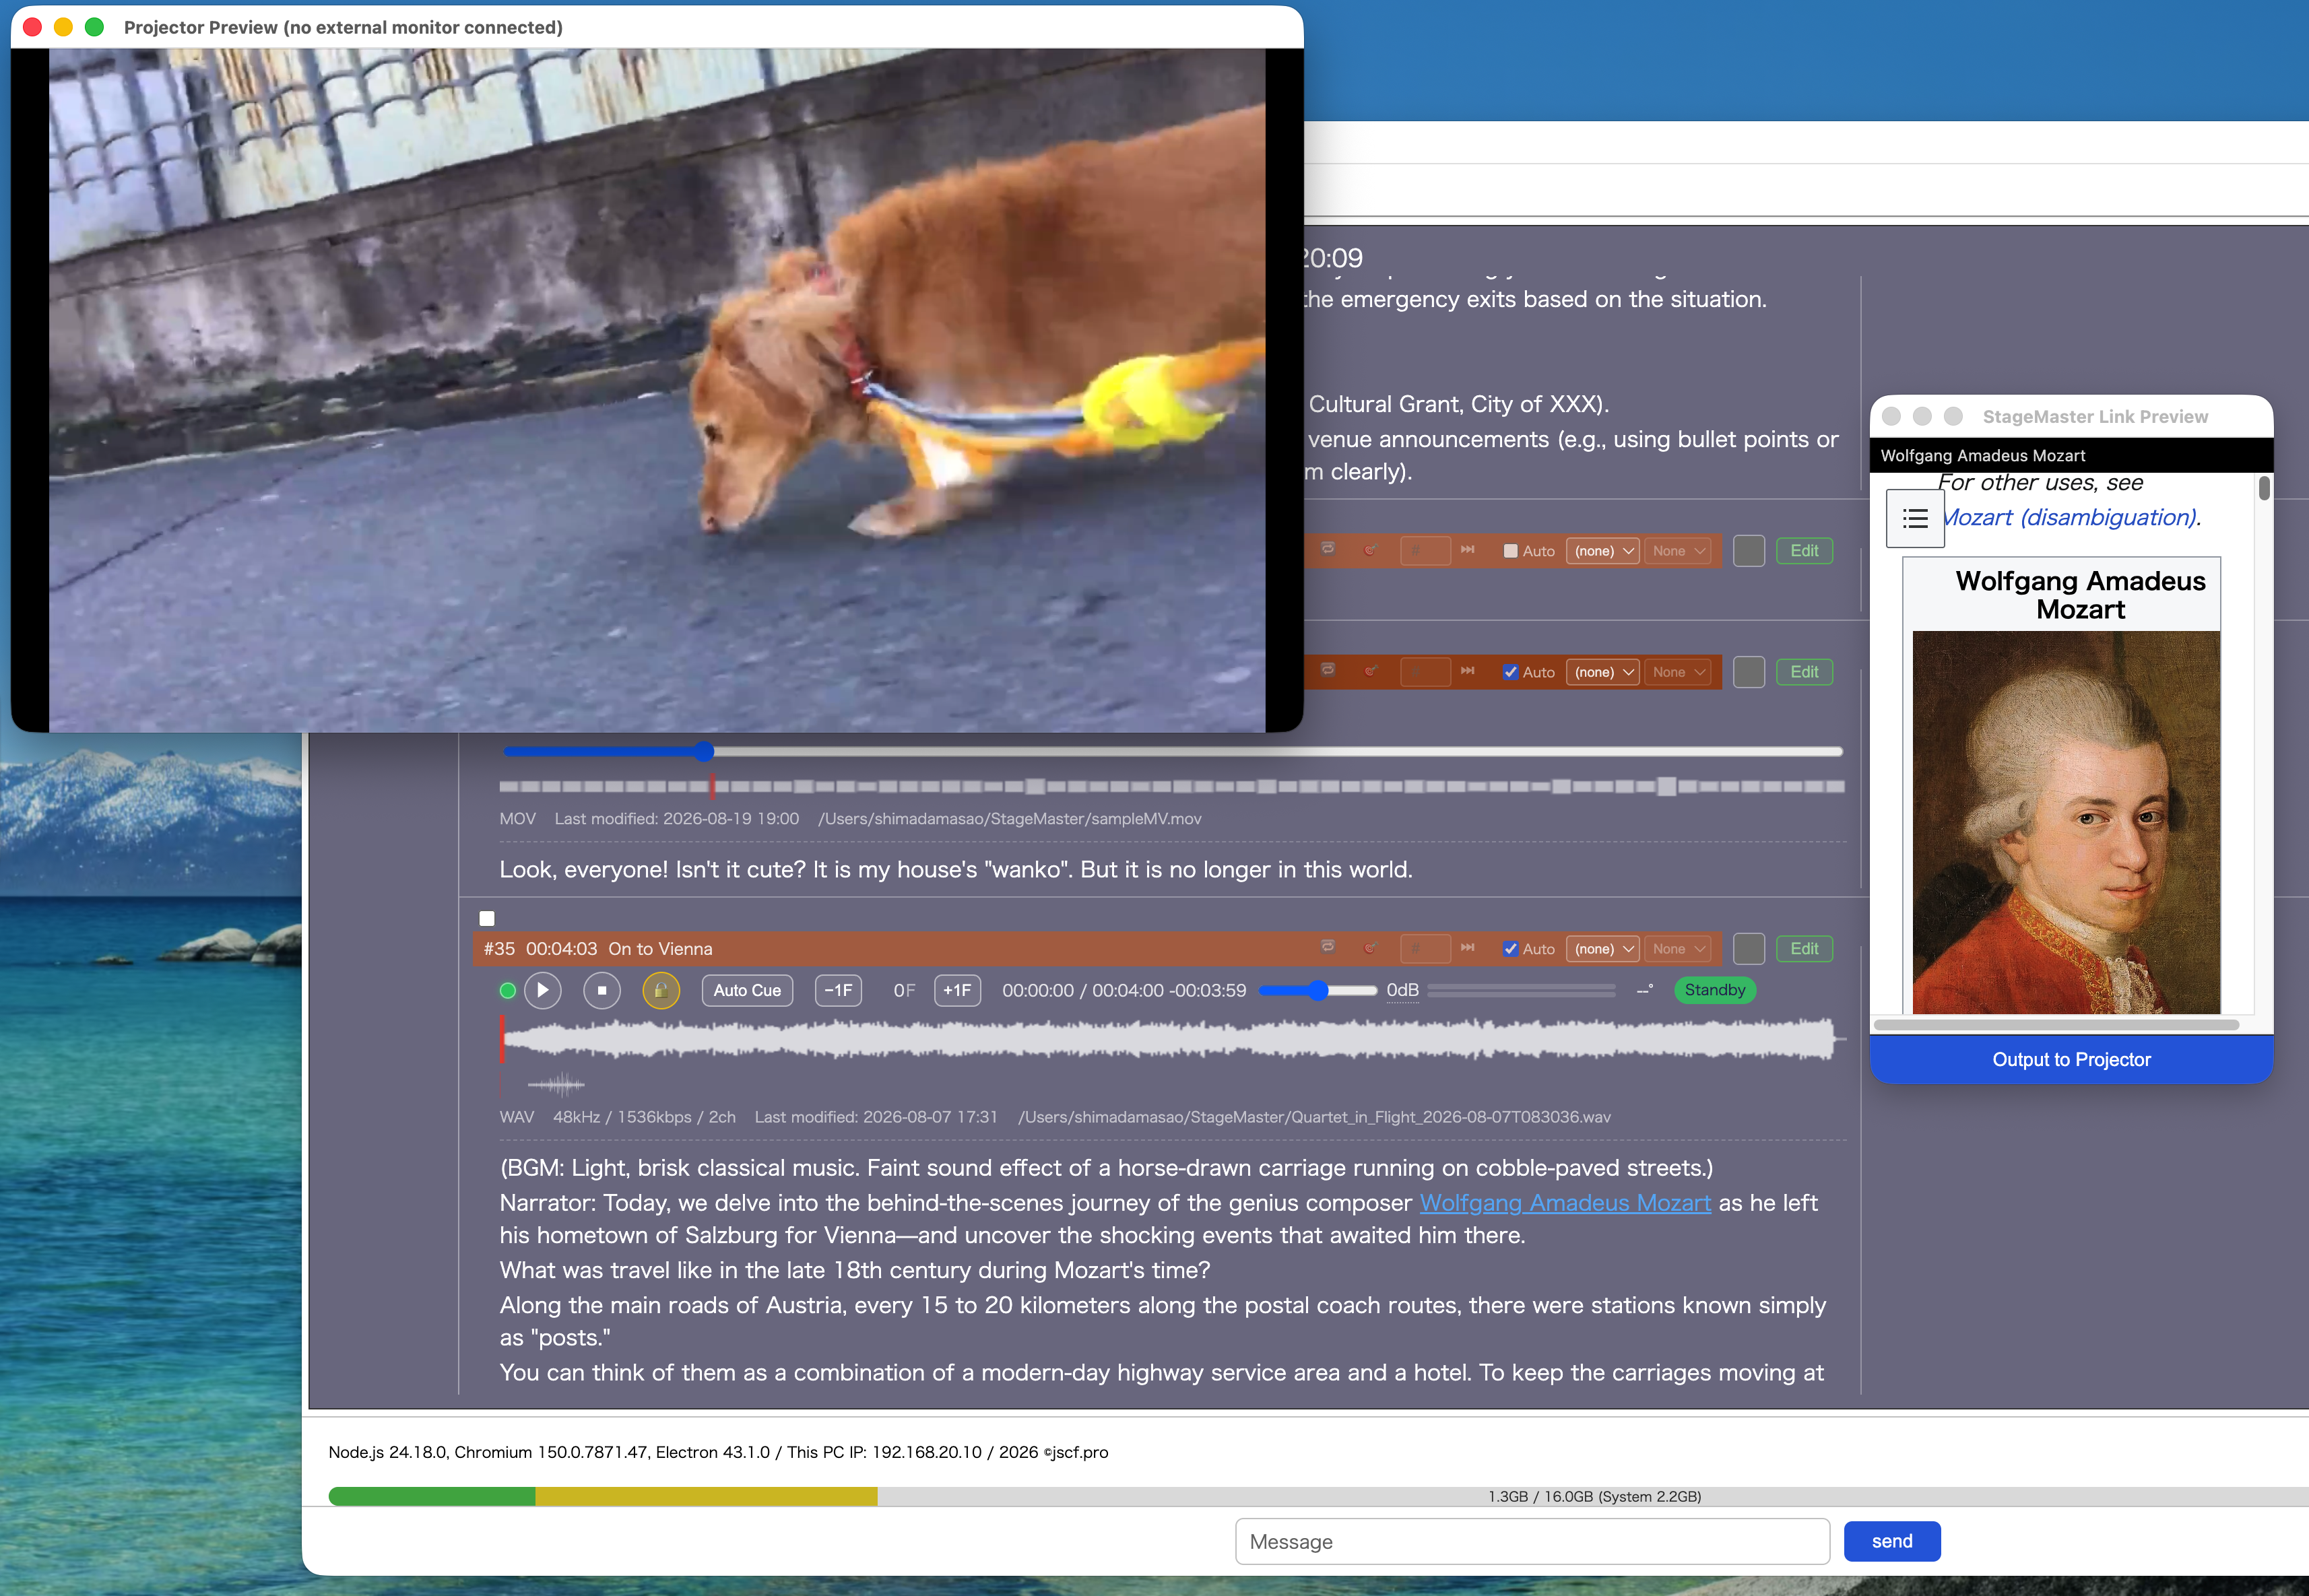The width and height of the screenshot is (2309, 1596).
Task: Open (none) dropdown on the unchecked-Auto cue row
Action: (1602, 551)
